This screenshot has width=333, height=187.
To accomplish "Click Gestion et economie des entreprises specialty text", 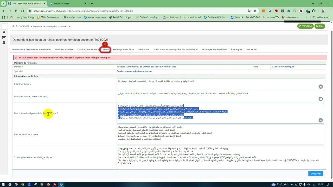I will [x=134, y=71].
